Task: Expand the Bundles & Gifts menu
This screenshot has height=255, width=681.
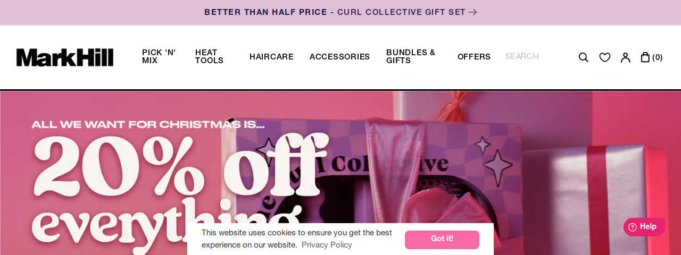Action: [x=411, y=57]
